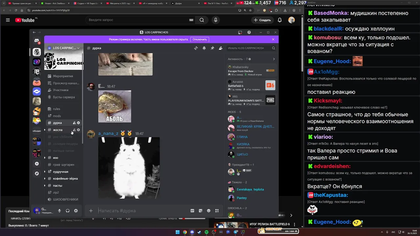Image resolution: width=420 pixels, height=236 pixels.
Task: Show pinned messages in дурка channel
Action: click(212, 48)
